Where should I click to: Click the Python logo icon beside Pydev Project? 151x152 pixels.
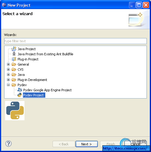pos(20,95)
